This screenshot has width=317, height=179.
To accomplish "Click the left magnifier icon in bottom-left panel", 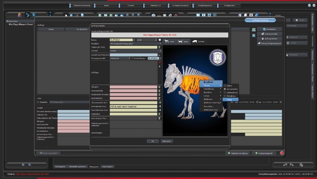I will [x=23, y=165].
